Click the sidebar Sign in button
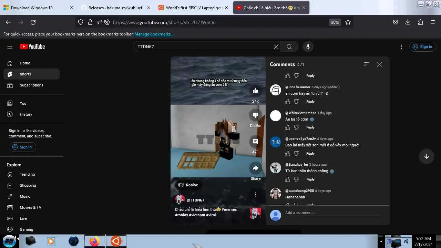The image size is (441, 248). tap(22, 147)
